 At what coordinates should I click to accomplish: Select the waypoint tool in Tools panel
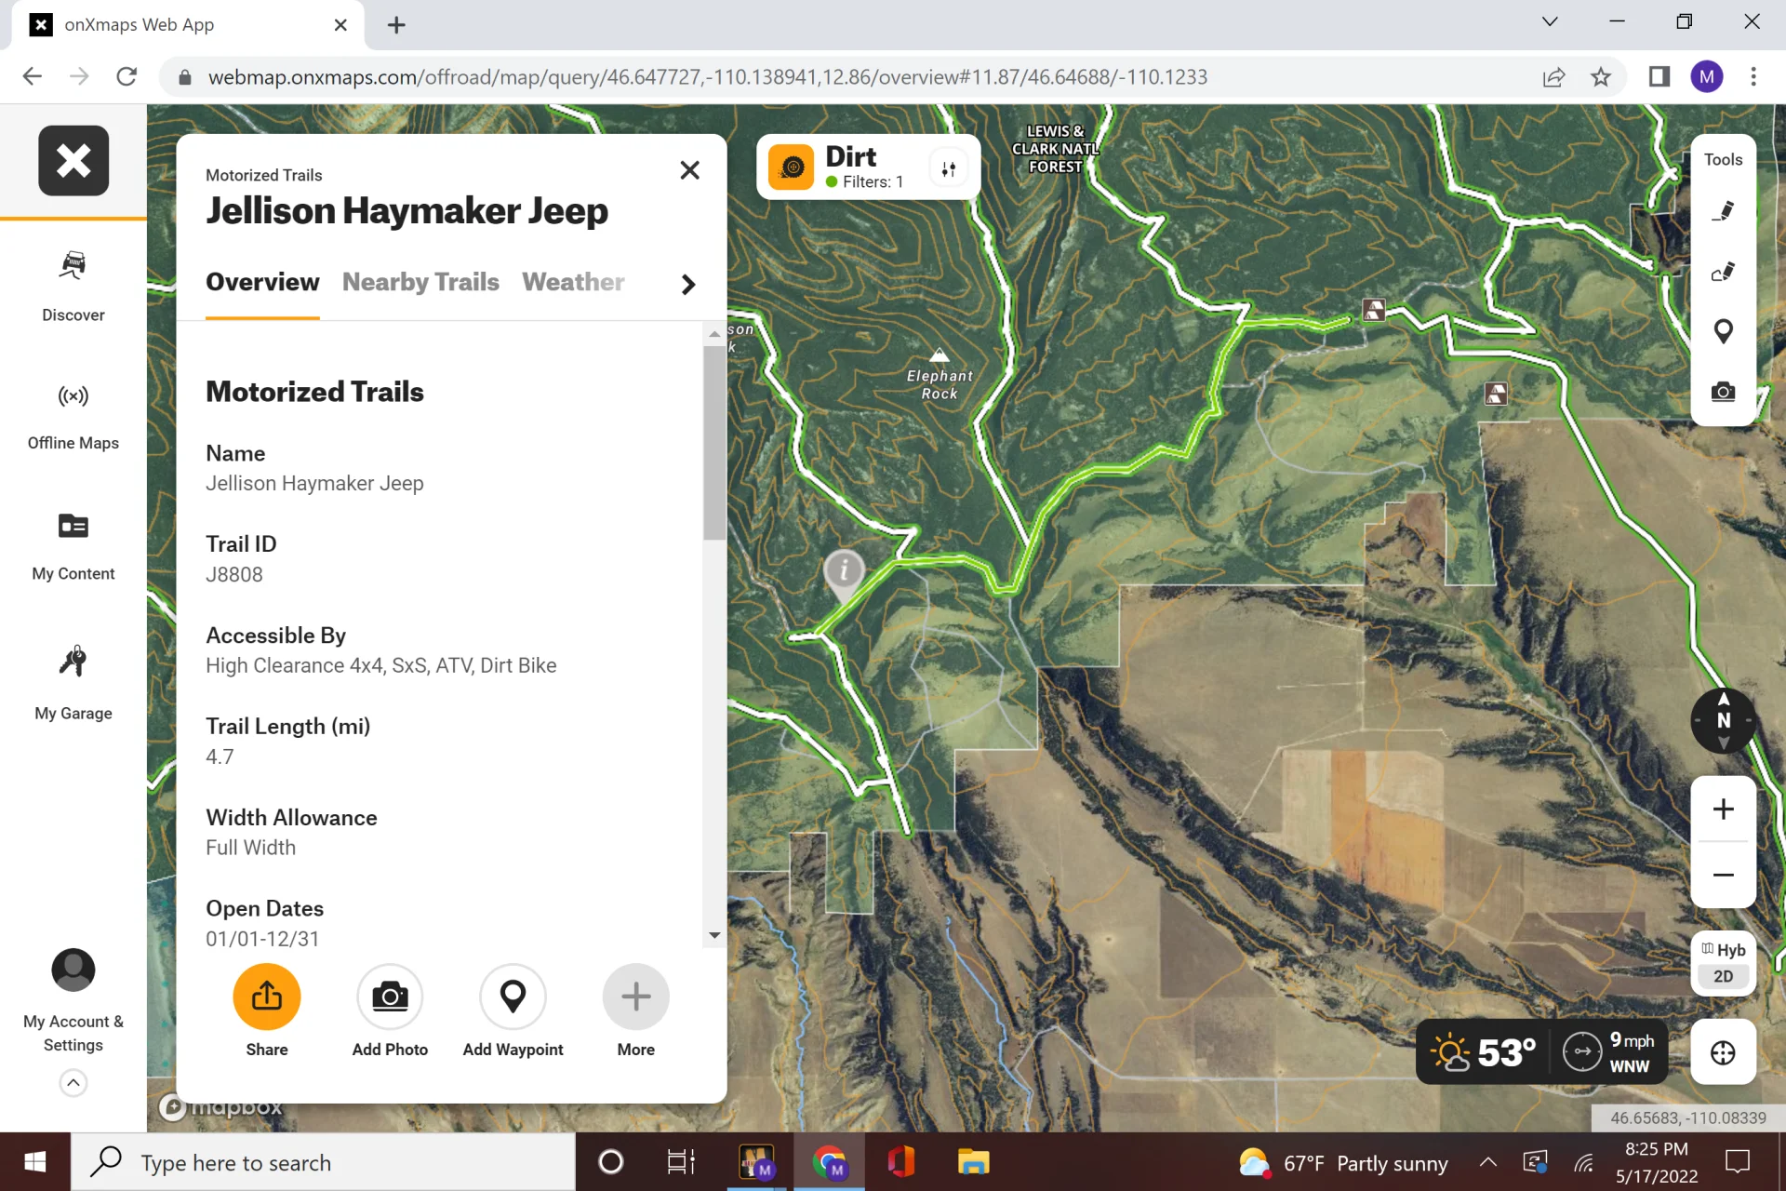point(1723,331)
